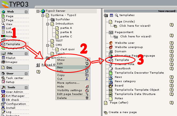Viewport: 177px width, 116px height.
Task: Collapse the Web module section
Action: (x=26, y=12)
